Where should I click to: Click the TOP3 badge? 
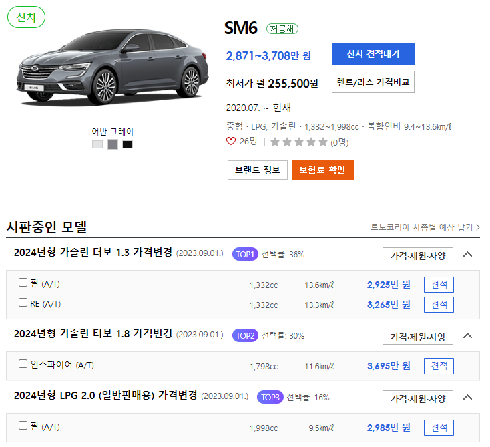[270, 397]
